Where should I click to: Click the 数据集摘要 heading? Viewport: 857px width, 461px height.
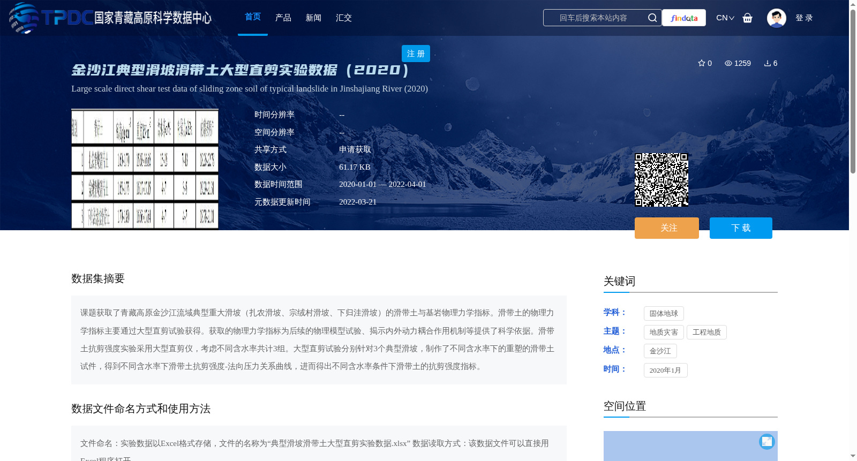[98, 278]
